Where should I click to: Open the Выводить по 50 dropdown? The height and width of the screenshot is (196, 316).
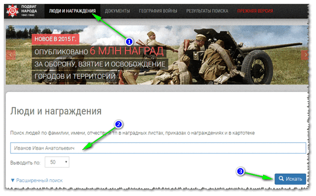click(x=57, y=162)
